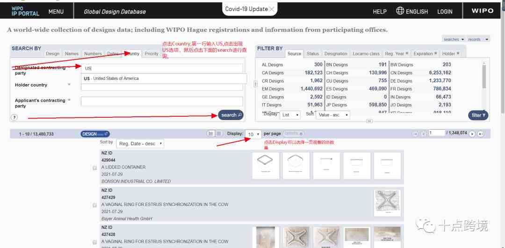Switch to the Names search tab
This screenshot has width=505, height=248.
[x=72, y=54]
